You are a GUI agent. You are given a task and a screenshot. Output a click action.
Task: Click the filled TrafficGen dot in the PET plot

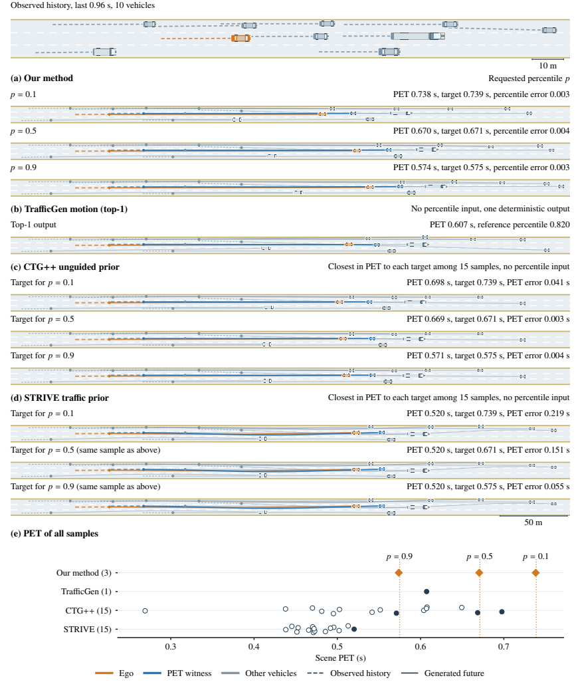click(427, 592)
